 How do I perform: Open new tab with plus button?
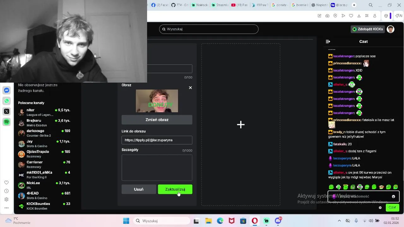pyautogui.click(x=354, y=5)
